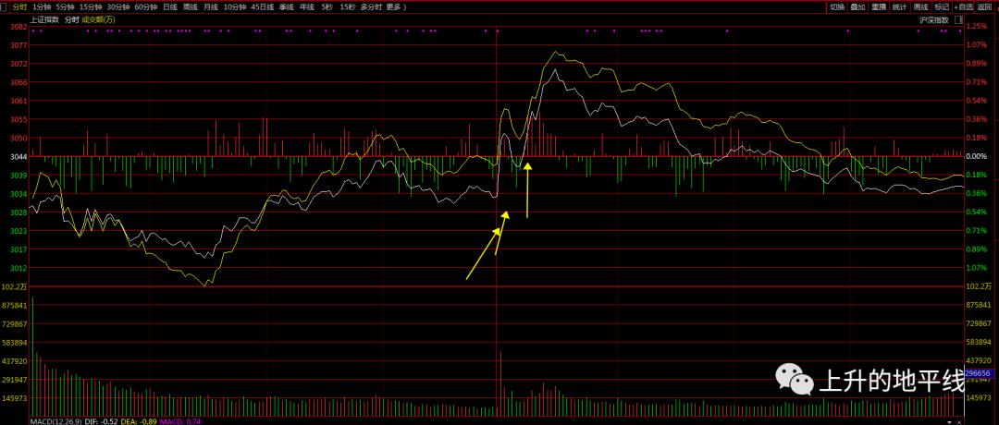
Task: Open the MACD panel dropdown arrow
Action: pos(949,420)
